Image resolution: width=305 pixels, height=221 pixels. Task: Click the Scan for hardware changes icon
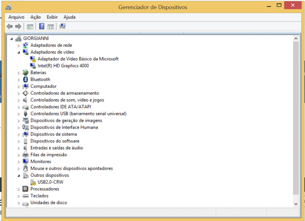pyautogui.click(x=63, y=26)
